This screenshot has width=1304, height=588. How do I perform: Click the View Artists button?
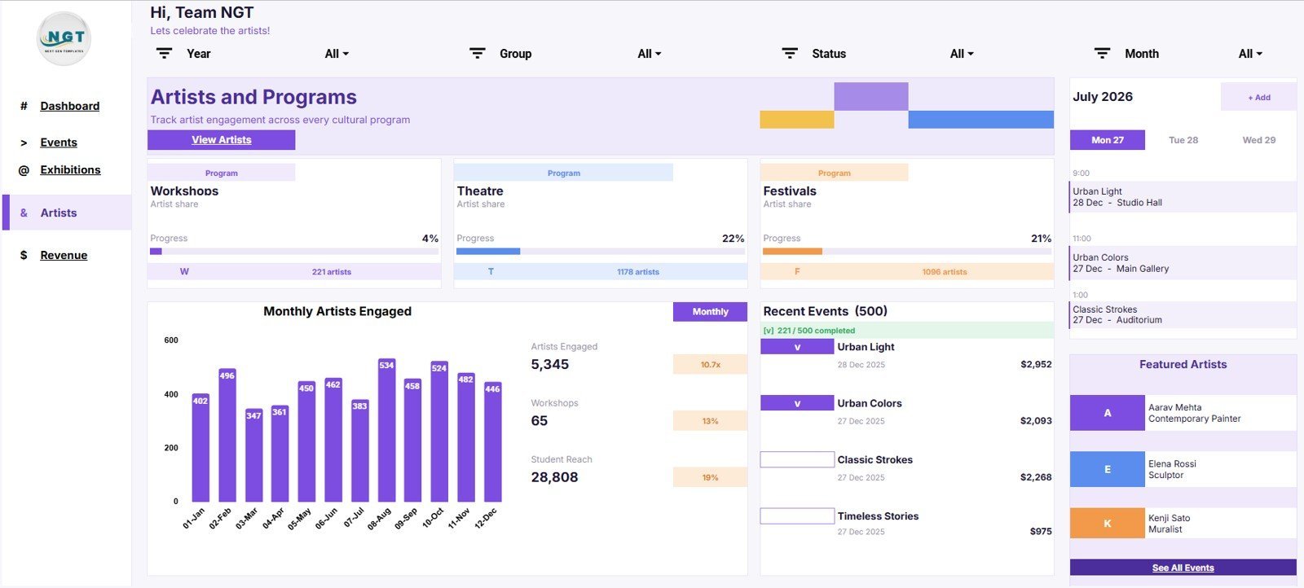click(x=221, y=140)
